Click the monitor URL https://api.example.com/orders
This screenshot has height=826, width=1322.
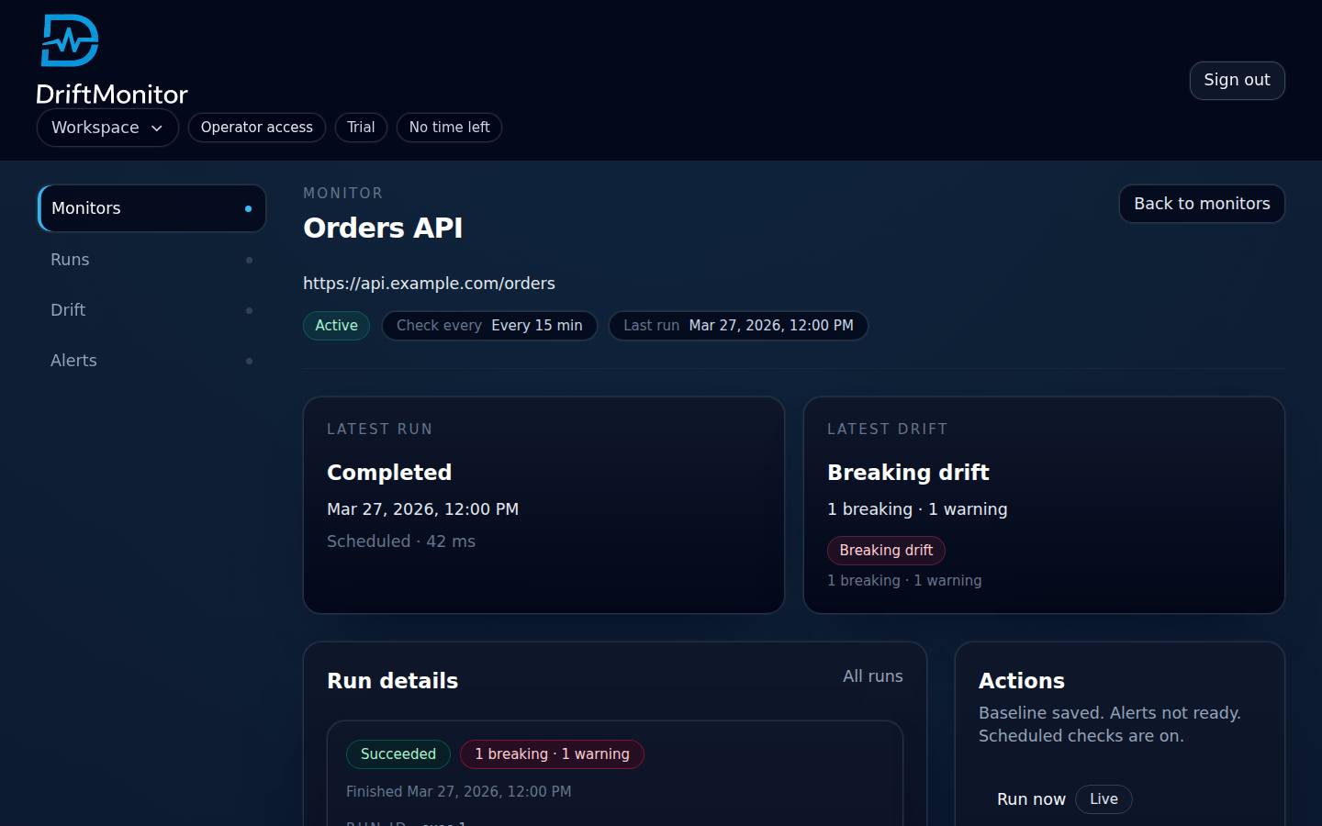click(429, 283)
